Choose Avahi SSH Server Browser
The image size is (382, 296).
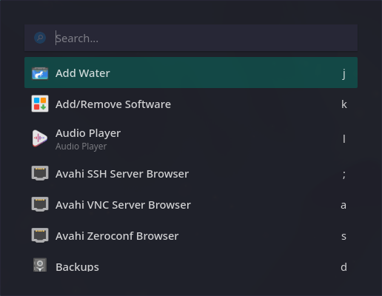tap(191, 174)
